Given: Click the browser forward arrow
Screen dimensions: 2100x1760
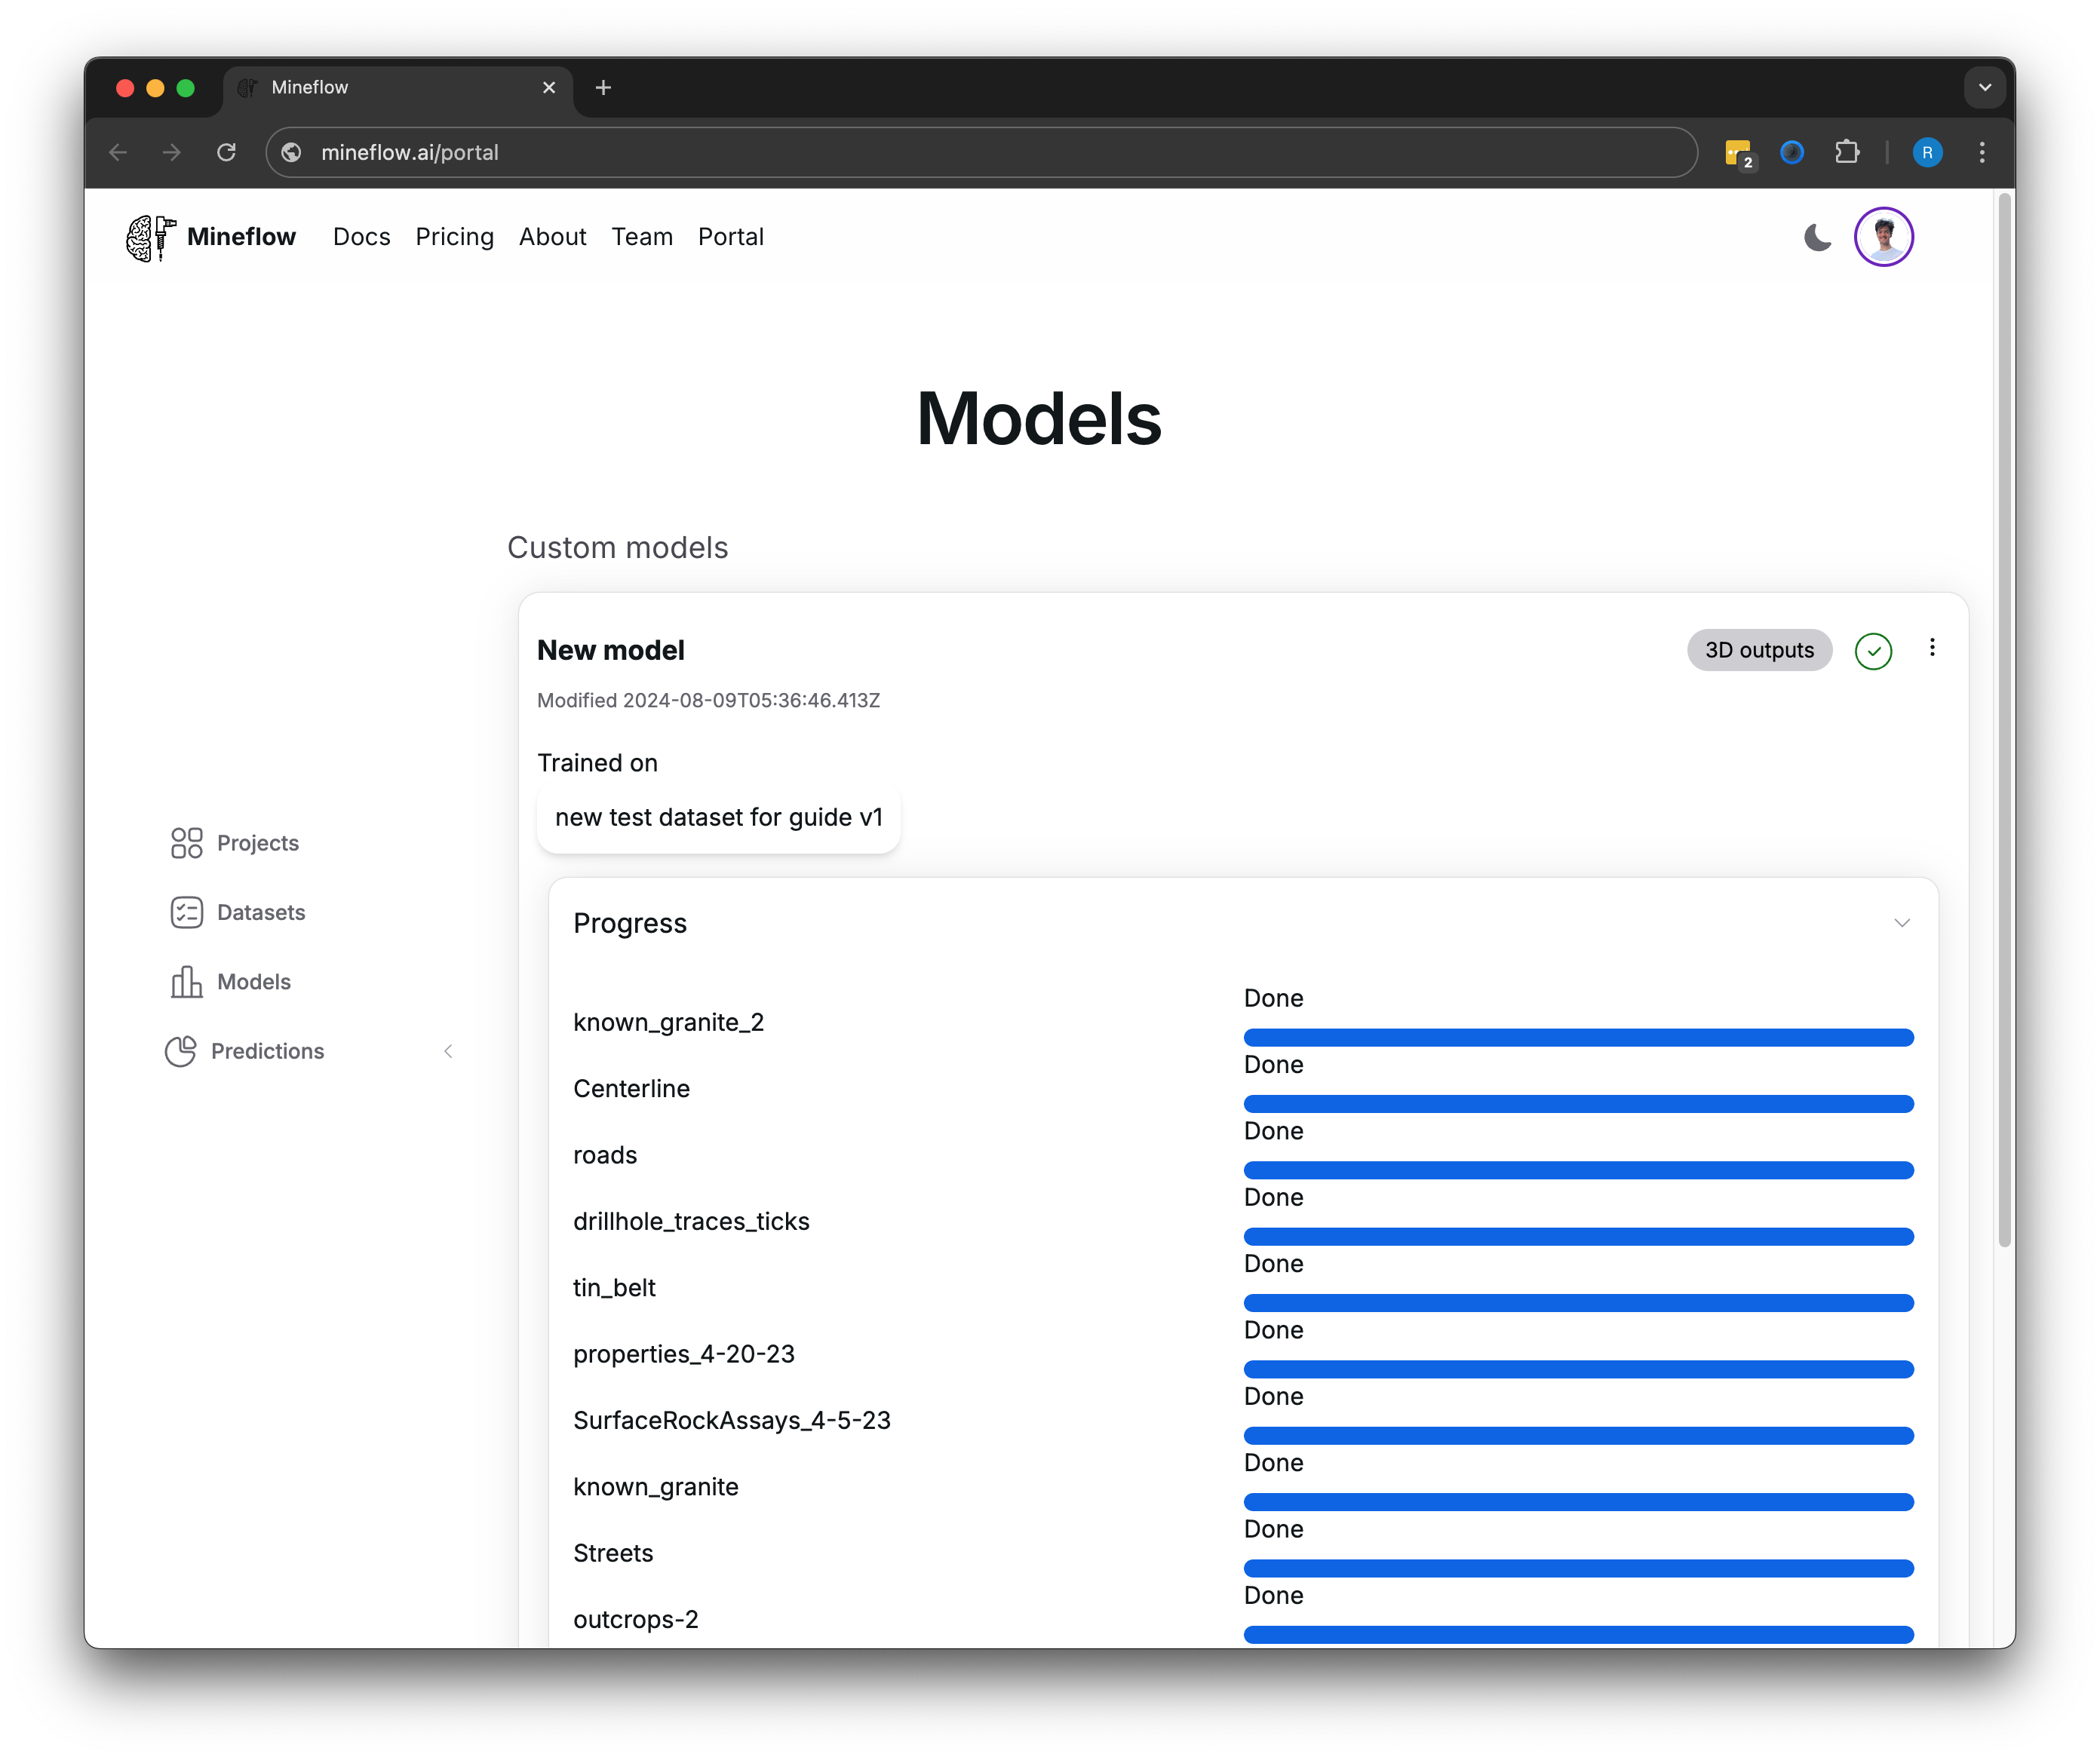Looking at the screenshot, I should [x=172, y=152].
